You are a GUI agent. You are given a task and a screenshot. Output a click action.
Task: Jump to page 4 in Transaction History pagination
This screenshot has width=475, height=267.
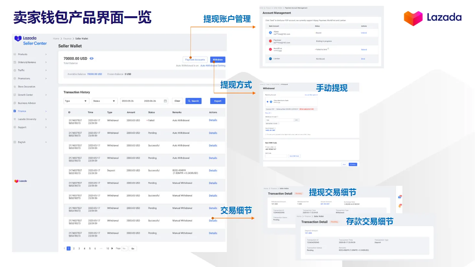tap(84, 248)
